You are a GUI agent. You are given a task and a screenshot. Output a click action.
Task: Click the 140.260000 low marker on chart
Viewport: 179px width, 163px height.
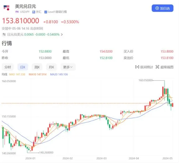(46, 152)
